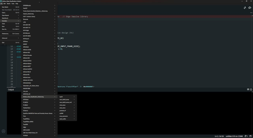Open static_buffer examples submenu
The width and height of the screenshot is (253, 138).
pyautogui.click(x=67, y=119)
